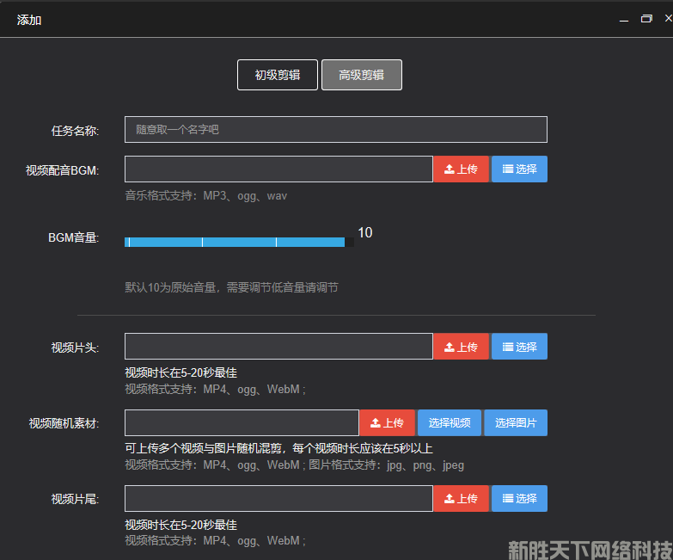Upload a BGM file with red 上传 button
Screen dimensions: 673x560
click(x=461, y=169)
